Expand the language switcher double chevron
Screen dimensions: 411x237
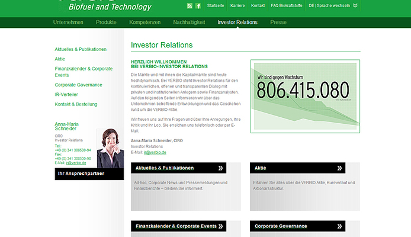pyautogui.click(x=355, y=5)
